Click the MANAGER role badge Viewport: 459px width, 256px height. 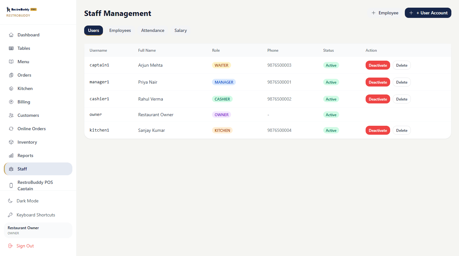224,82
